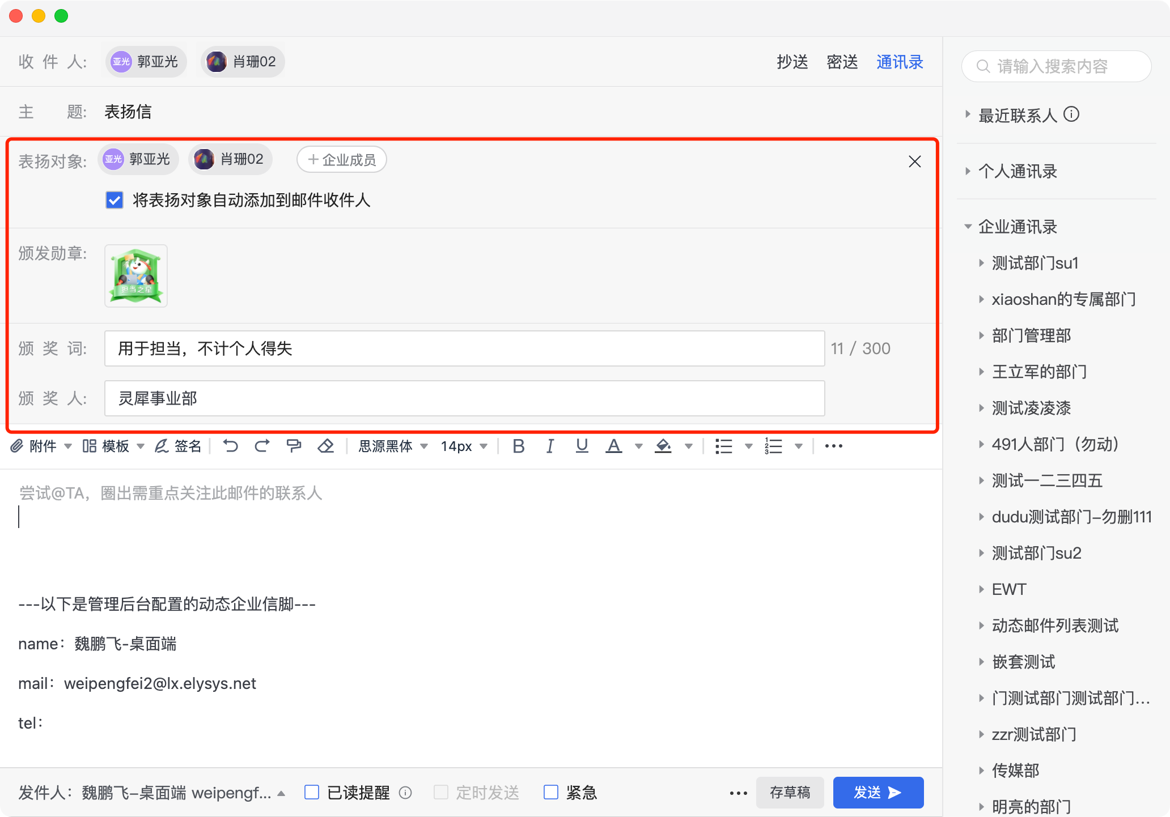
Task: Check the 紧急 urgent checkbox
Action: click(551, 792)
